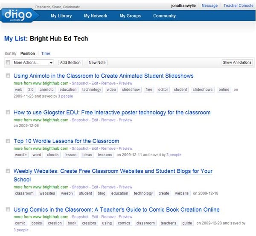This screenshot has width=256, height=236.
Task: Select the creators tag
Action: [x=89, y=223]
